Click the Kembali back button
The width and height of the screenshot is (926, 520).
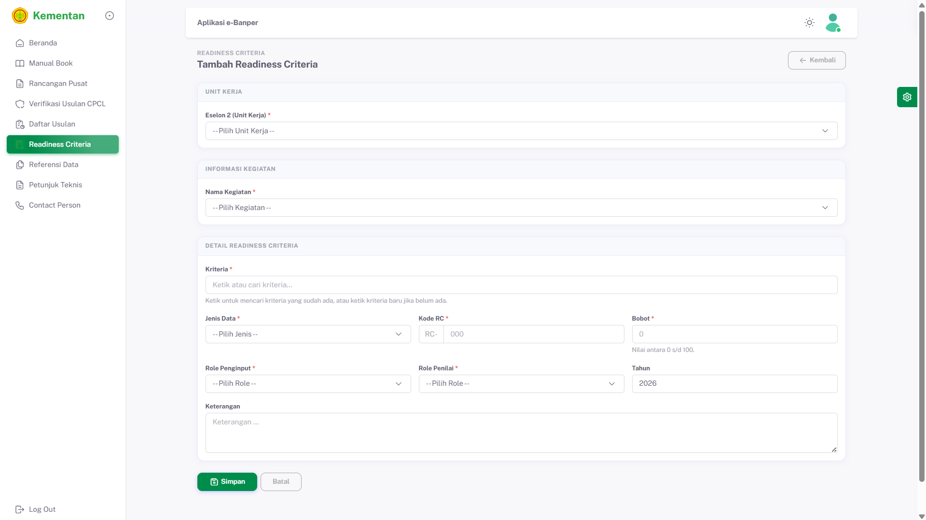[x=816, y=60]
